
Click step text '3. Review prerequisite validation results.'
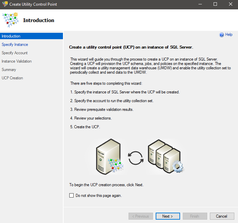[x=102, y=109]
